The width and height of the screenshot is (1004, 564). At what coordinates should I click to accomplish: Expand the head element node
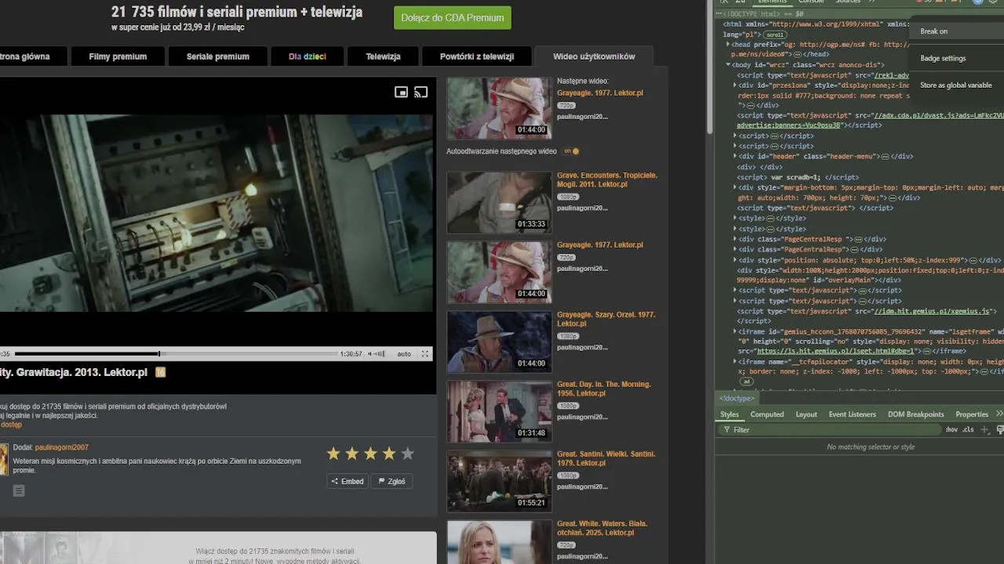728,45
